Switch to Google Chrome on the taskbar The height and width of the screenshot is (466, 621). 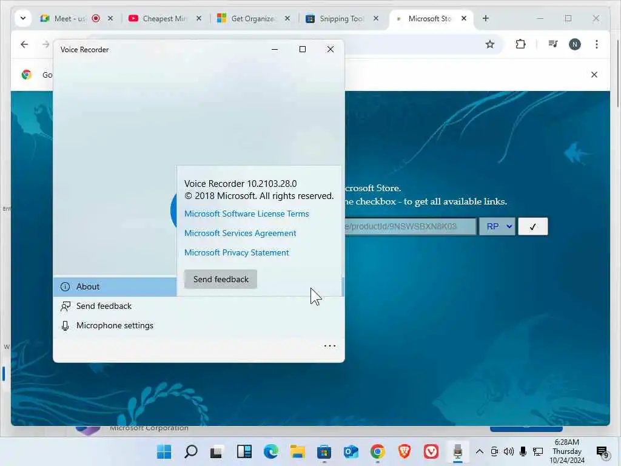click(x=377, y=451)
